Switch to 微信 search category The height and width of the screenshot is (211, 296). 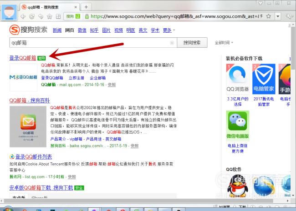[x=82, y=30]
